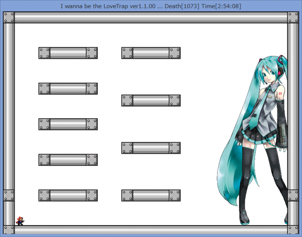Click the fourth platform in left column
Screen dimensions: 302x237
68,160
